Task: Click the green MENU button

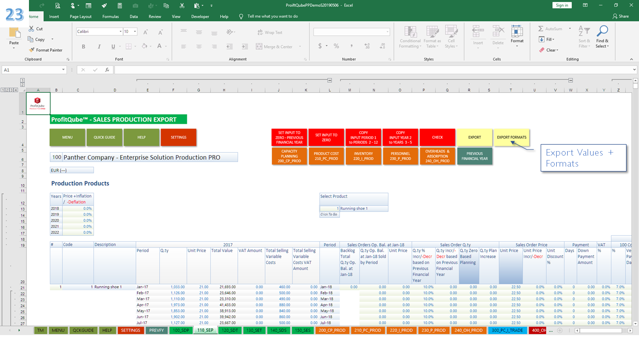Action: click(67, 137)
